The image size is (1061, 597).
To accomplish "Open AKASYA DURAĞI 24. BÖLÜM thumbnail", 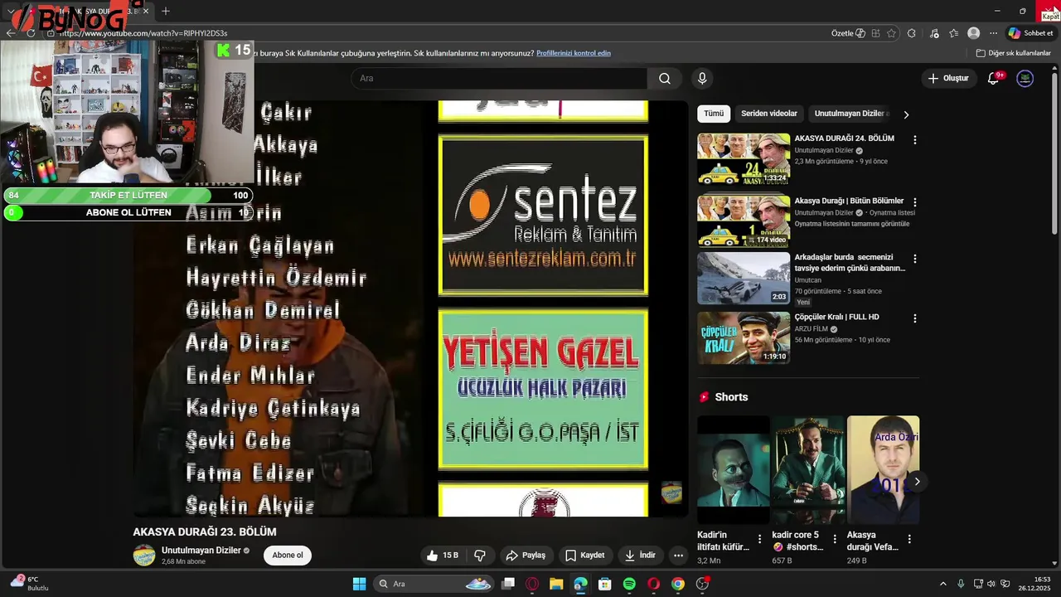I will coord(744,159).
